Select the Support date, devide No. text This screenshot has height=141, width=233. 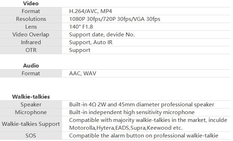(102, 35)
